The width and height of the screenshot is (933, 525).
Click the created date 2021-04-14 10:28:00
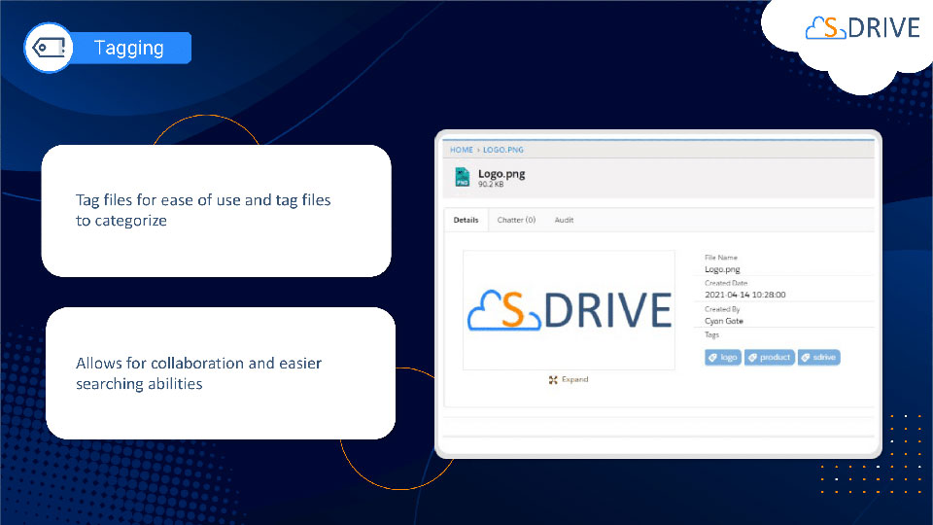pyautogui.click(x=745, y=296)
